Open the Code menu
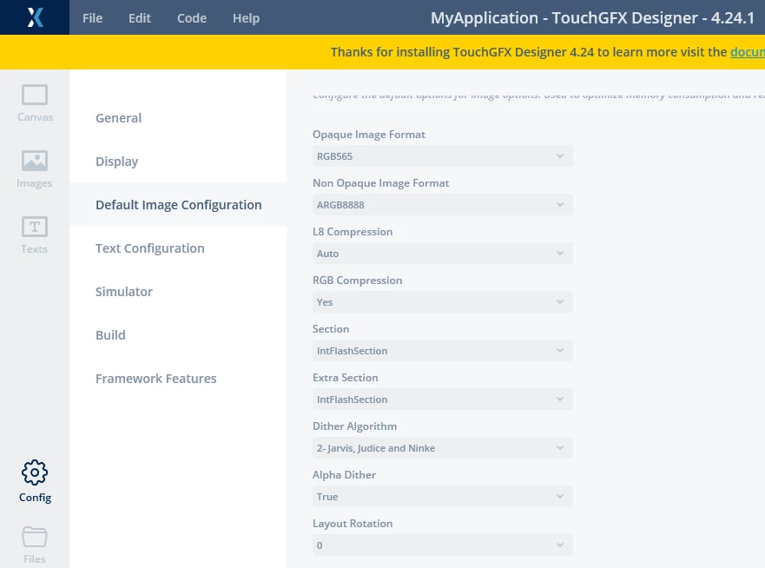 (x=192, y=18)
